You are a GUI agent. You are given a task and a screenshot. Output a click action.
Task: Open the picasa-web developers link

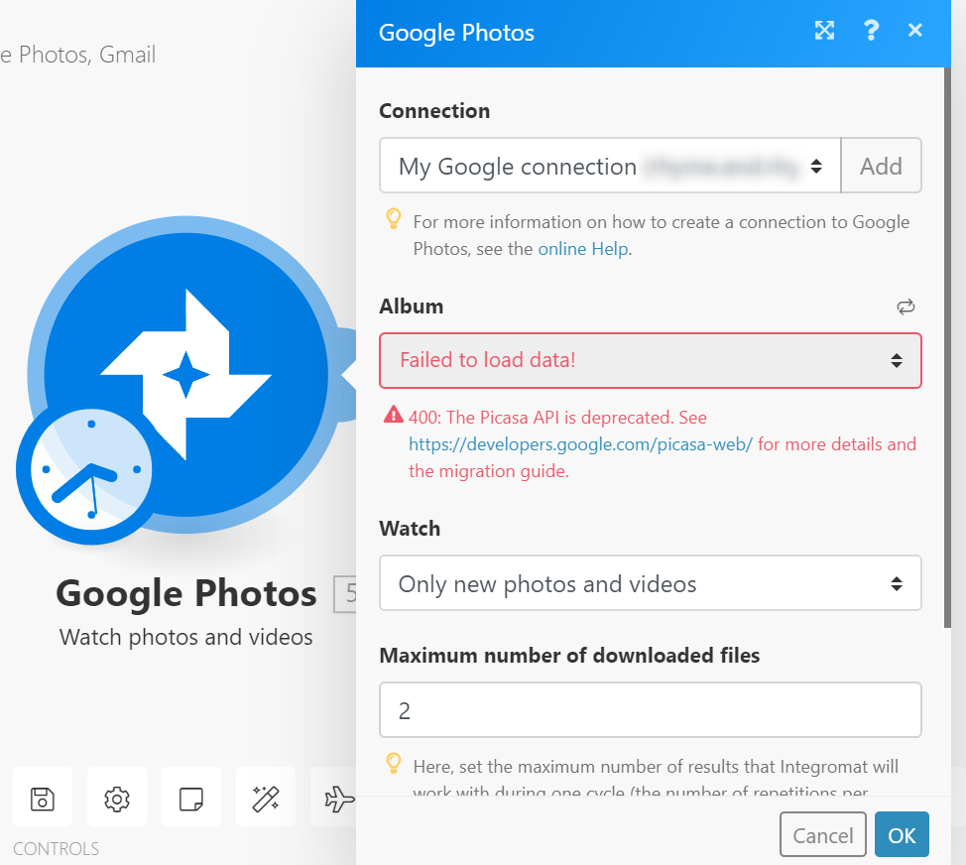coord(580,444)
